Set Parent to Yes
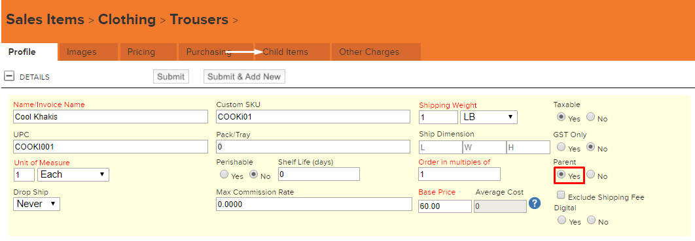The height and width of the screenshot is (241, 695). click(561, 174)
